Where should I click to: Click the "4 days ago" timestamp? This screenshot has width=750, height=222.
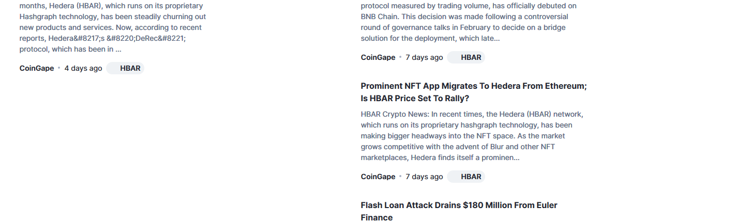click(83, 68)
